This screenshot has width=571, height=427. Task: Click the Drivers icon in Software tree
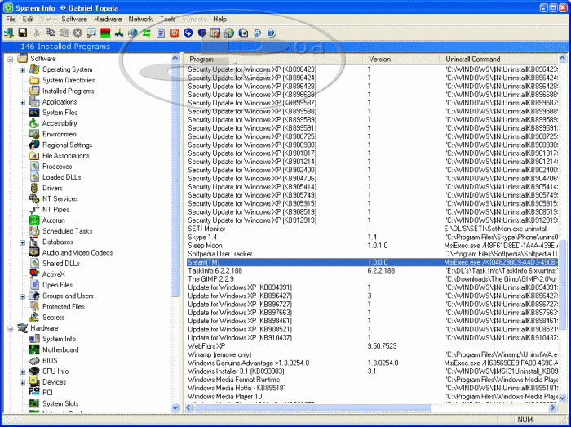[x=34, y=188]
